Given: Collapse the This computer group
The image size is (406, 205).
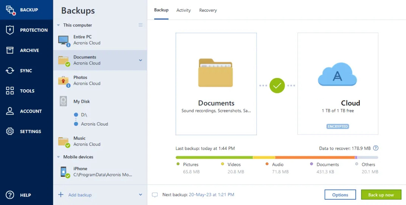Looking at the screenshot, I should click(58, 25).
